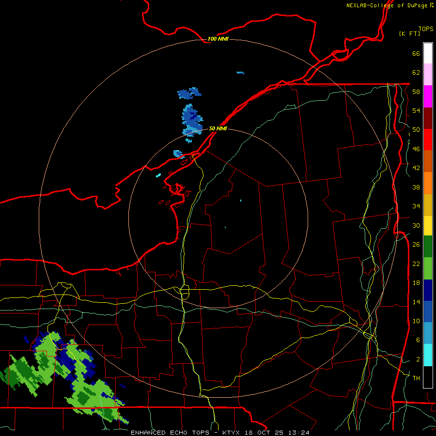
Task: Click the "100 NMI" range ring label
Action: [218, 39]
